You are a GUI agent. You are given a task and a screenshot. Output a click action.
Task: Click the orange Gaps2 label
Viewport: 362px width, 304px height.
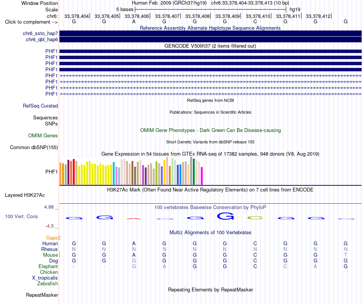(x=53, y=238)
